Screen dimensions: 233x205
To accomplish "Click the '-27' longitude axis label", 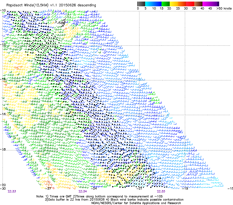I will point(48,189).
